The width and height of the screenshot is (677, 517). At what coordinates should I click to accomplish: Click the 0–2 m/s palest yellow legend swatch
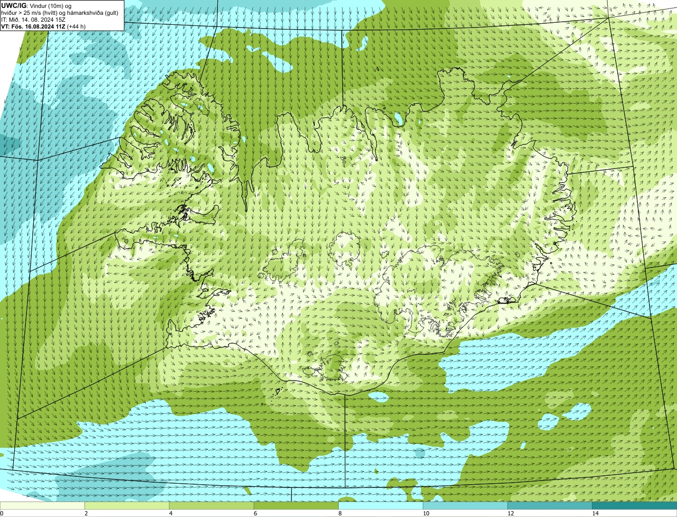point(42,505)
